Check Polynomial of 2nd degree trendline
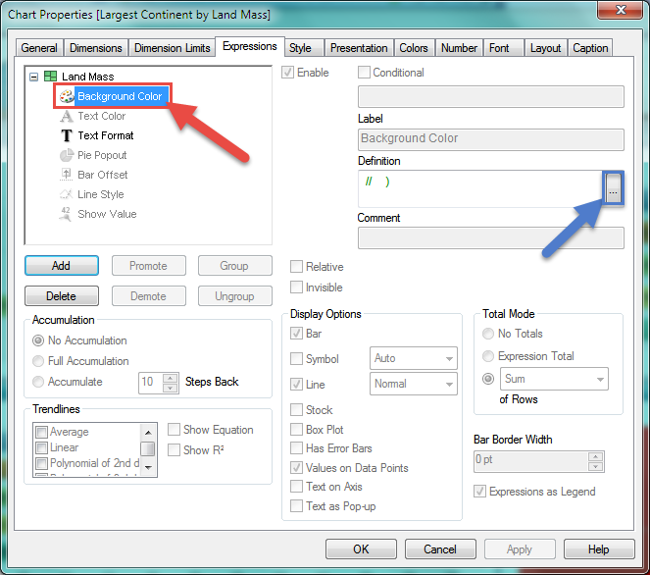This screenshot has height=575, width=650. [x=41, y=463]
